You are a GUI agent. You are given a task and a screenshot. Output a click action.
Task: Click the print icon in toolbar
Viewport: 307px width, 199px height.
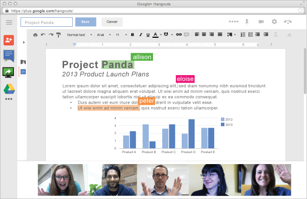click(35, 35)
